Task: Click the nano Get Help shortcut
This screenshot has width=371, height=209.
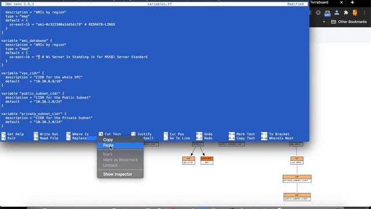Action: tap(13, 134)
